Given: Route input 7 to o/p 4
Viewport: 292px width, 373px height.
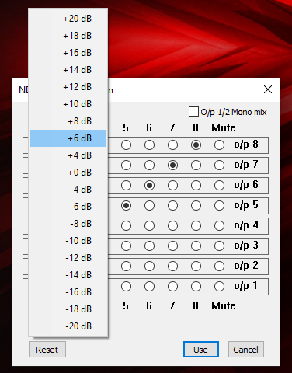Looking at the screenshot, I should [172, 226].
